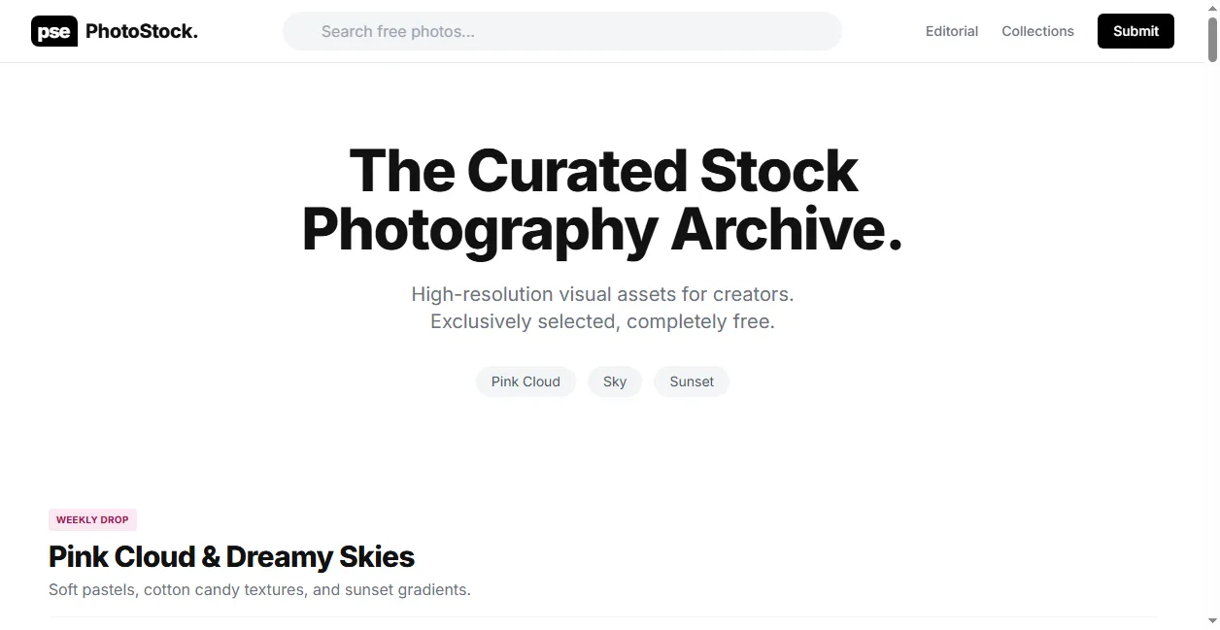
Task: Select the Pink Cloud tag pill
Action: click(525, 381)
